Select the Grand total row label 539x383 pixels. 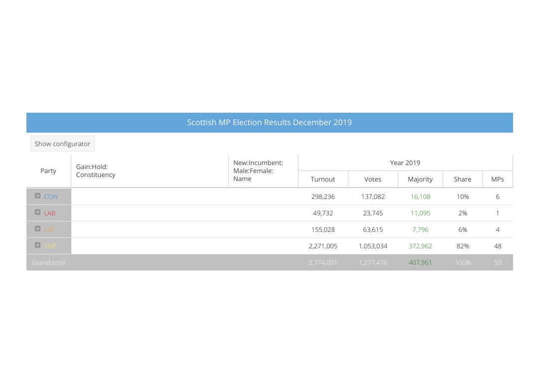pos(48,262)
